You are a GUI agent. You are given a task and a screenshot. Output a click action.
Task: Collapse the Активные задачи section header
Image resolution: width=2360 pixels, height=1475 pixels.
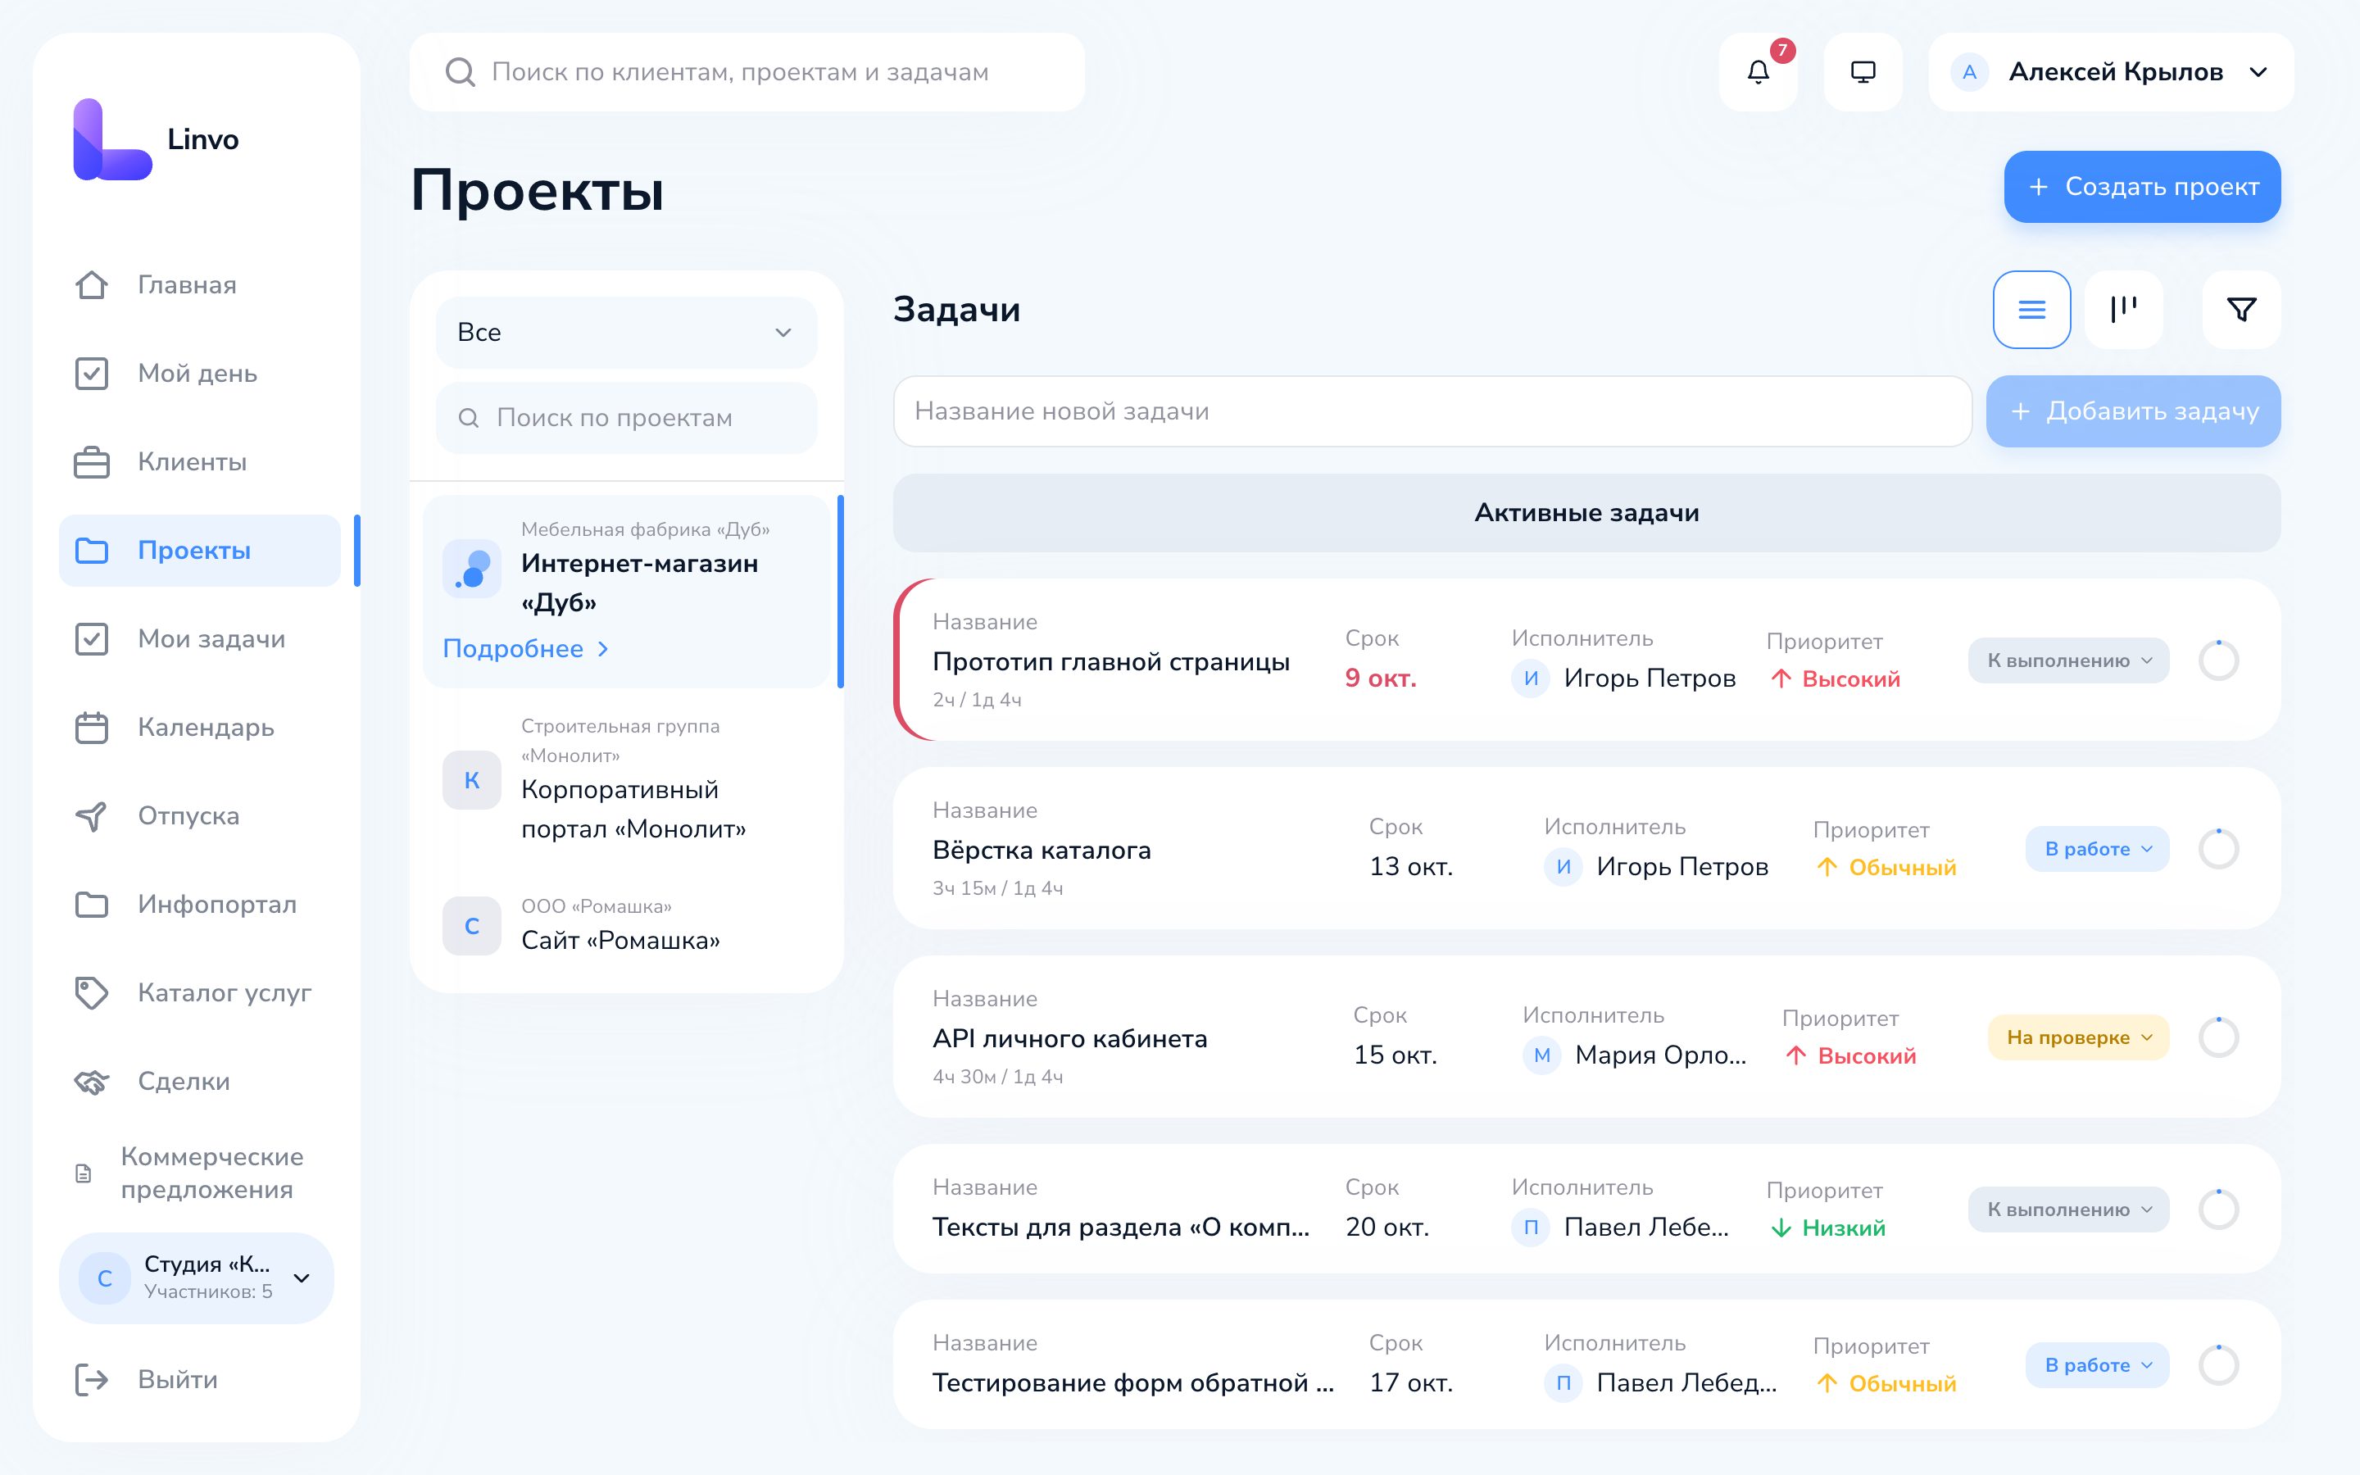(x=1586, y=513)
